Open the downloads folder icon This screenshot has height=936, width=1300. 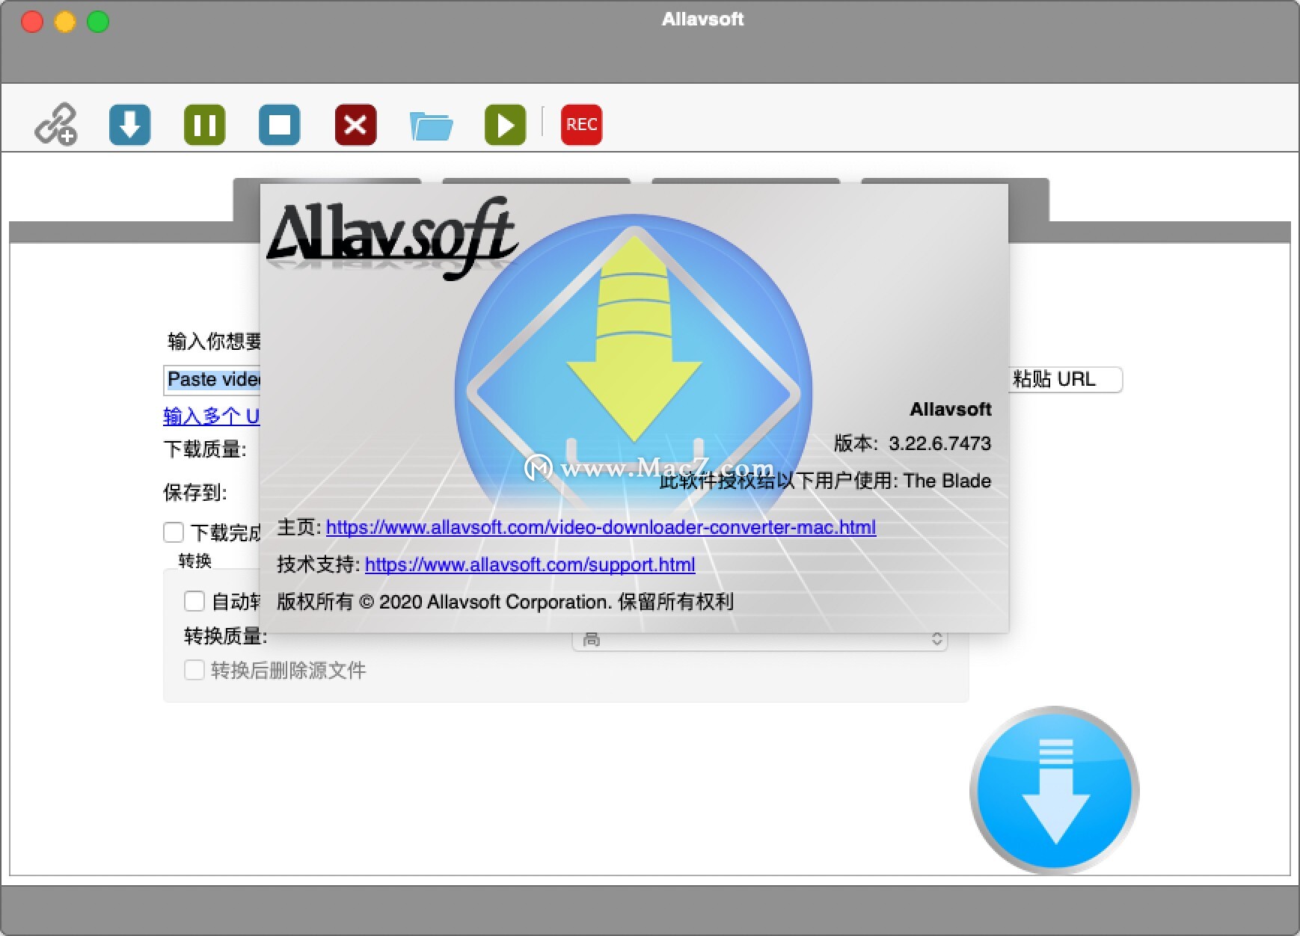coord(432,125)
